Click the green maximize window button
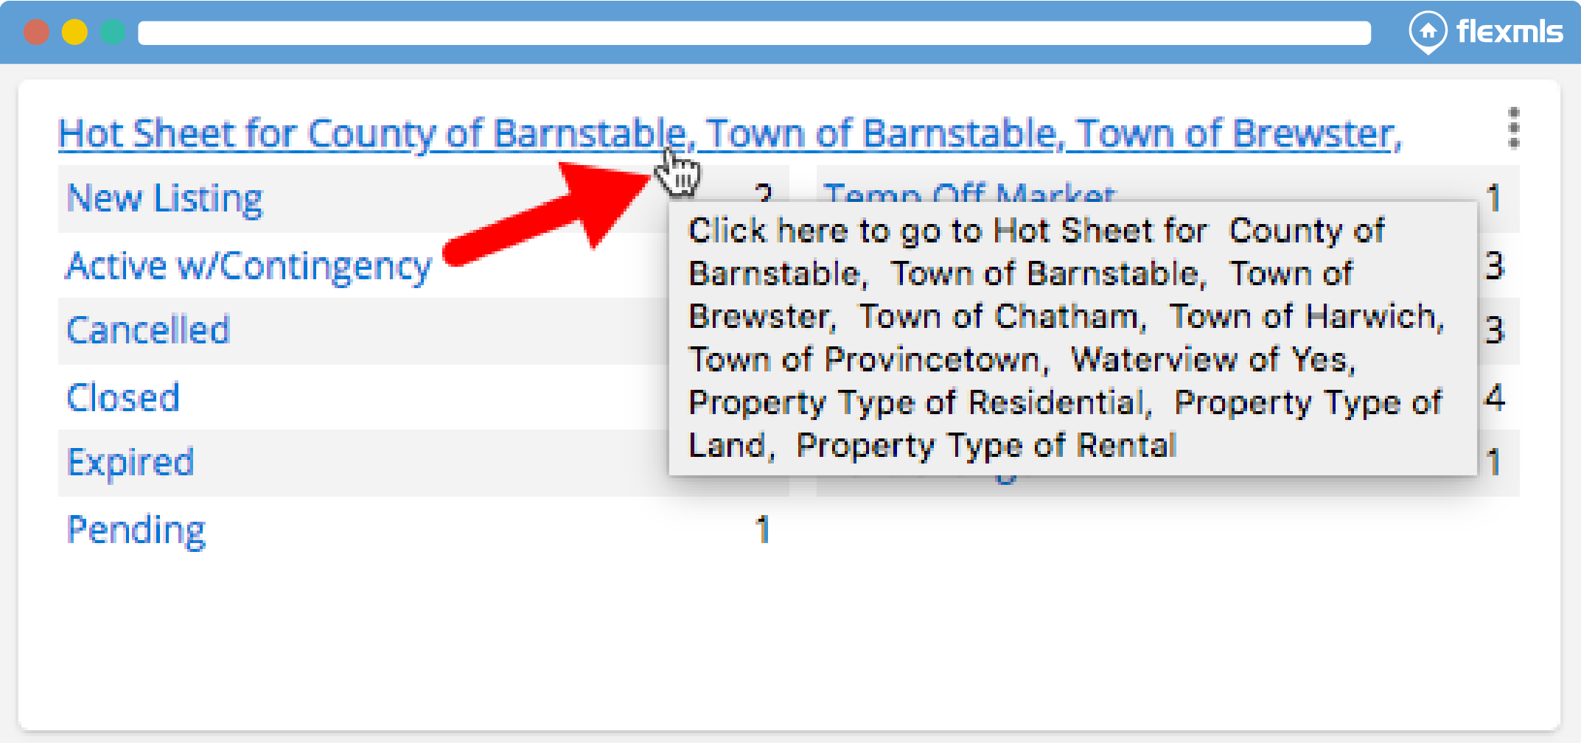This screenshot has width=1581, height=745. tap(113, 32)
